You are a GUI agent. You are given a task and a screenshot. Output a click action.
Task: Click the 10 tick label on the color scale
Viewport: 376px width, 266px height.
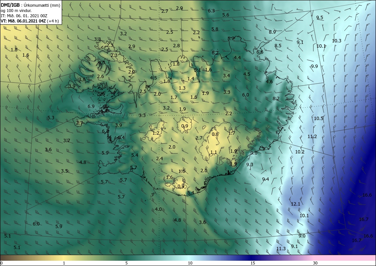pyautogui.click(x=190, y=263)
